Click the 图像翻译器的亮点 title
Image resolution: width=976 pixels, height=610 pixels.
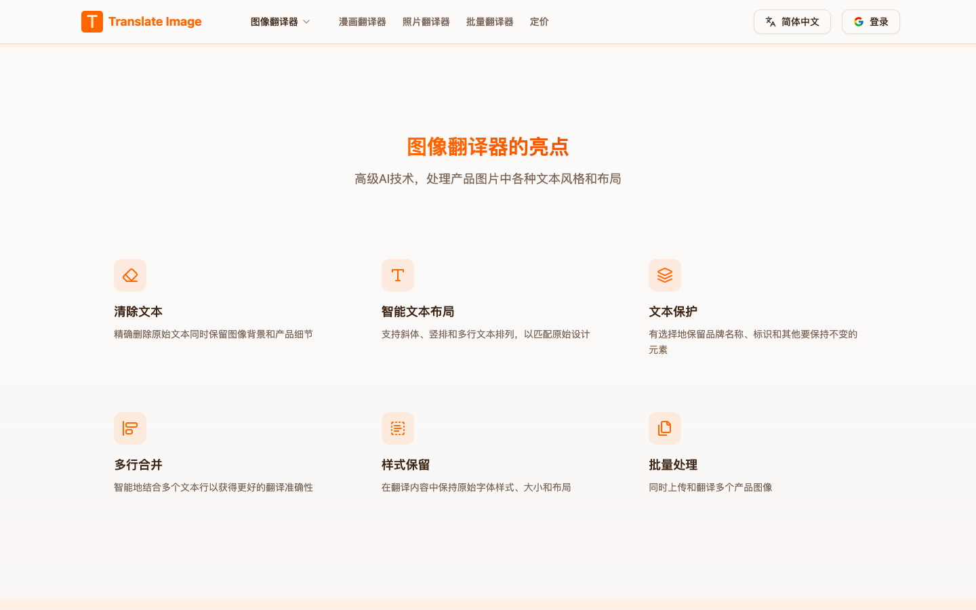(x=488, y=146)
